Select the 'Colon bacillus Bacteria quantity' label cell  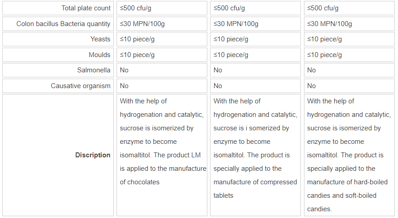[63, 24]
